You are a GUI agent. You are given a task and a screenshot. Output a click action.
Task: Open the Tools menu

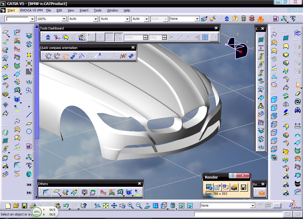point(98,10)
